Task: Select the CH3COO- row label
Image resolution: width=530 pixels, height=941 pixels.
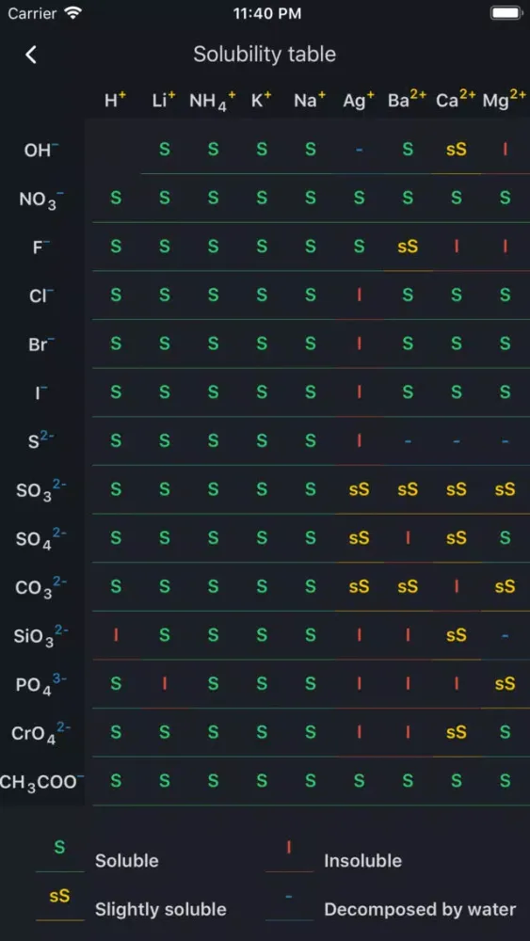Action: coord(42,781)
